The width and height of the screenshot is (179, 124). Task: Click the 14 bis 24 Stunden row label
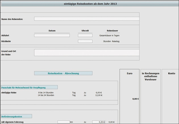pyautogui.click(x=46, y=95)
